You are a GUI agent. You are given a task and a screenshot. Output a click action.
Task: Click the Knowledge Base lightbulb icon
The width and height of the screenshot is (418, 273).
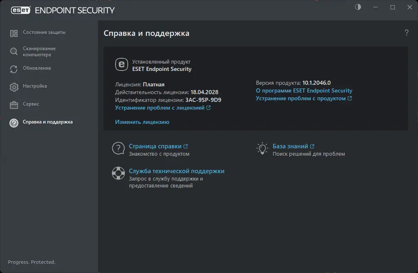click(262, 148)
